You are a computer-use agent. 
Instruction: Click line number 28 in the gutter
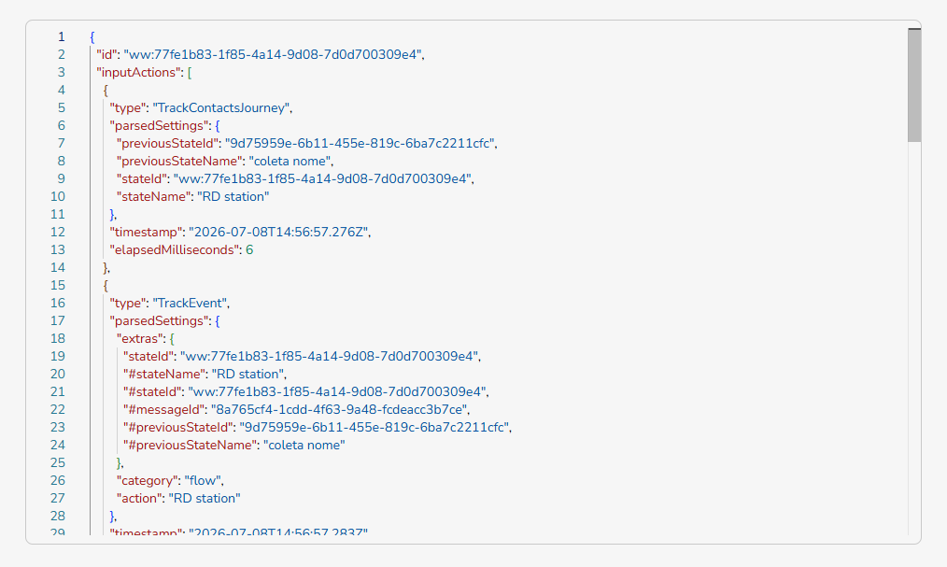[x=57, y=516]
